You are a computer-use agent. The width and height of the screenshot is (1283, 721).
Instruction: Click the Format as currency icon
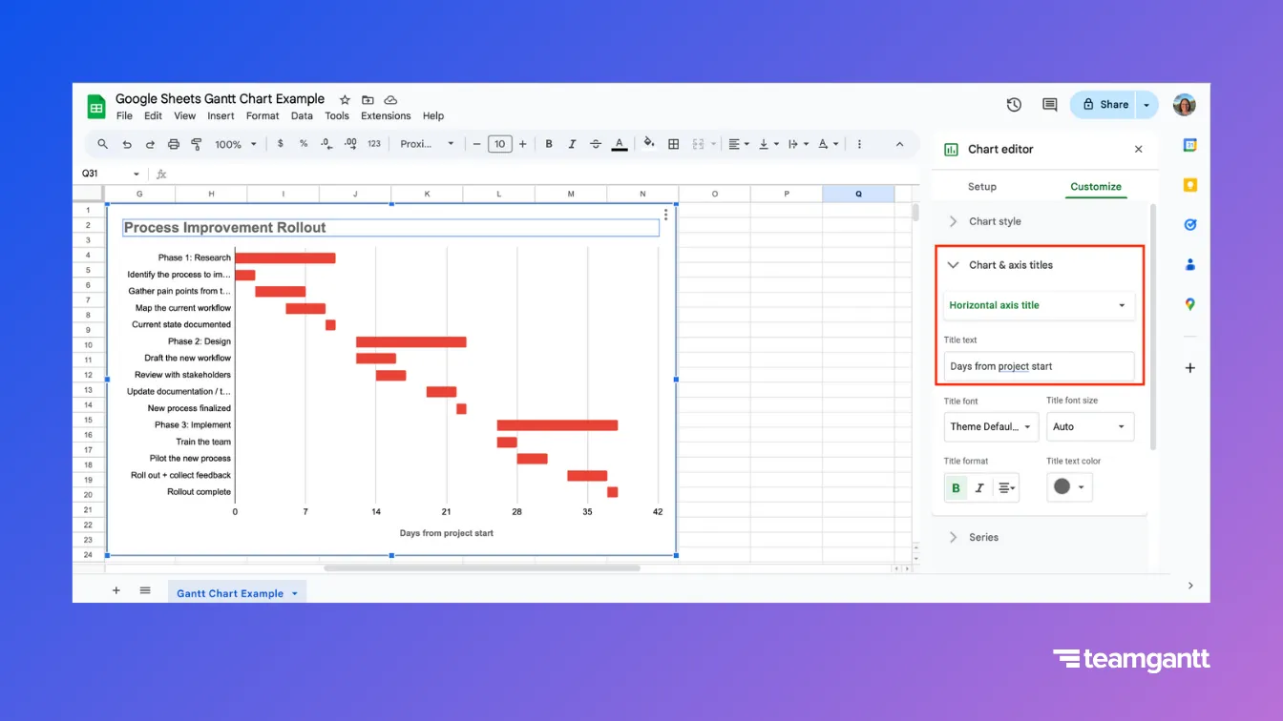pyautogui.click(x=281, y=144)
